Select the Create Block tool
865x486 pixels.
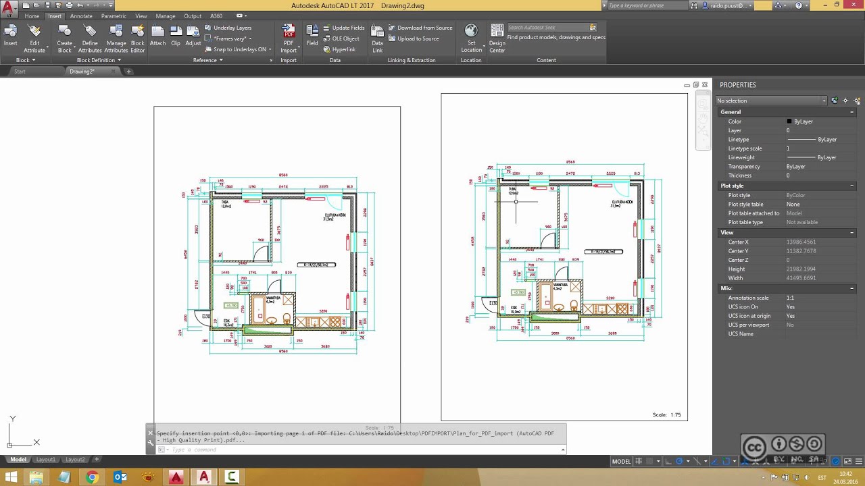pyautogui.click(x=64, y=38)
